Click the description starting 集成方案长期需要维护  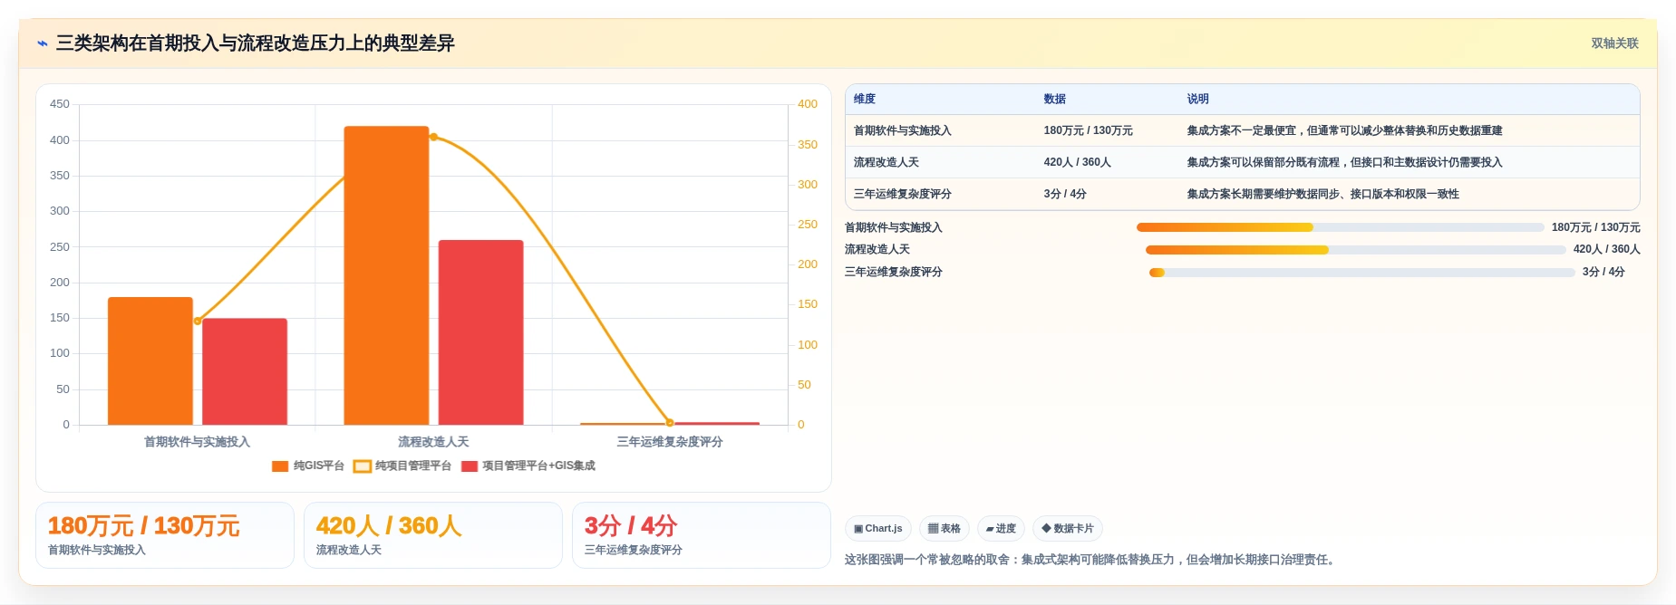click(1322, 194)
